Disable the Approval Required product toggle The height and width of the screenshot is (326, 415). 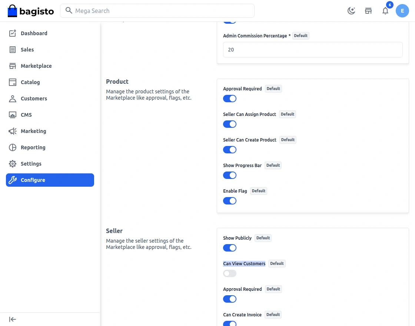(230, 99)
